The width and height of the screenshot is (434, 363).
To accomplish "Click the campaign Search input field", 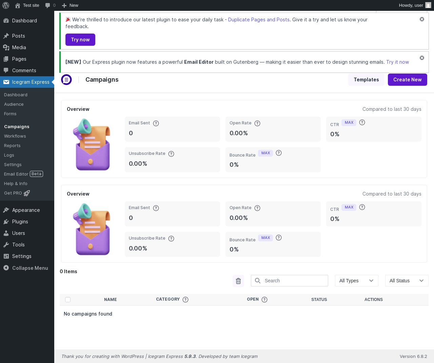I will coord(294,281).
